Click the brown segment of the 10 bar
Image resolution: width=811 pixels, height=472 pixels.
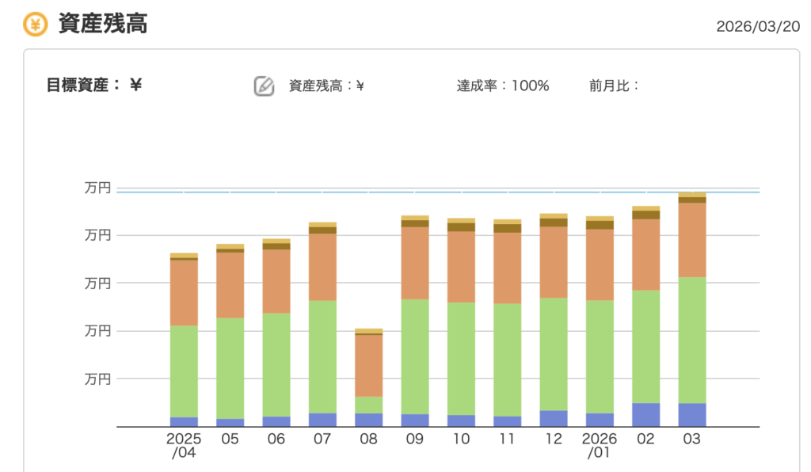[461, 227]
